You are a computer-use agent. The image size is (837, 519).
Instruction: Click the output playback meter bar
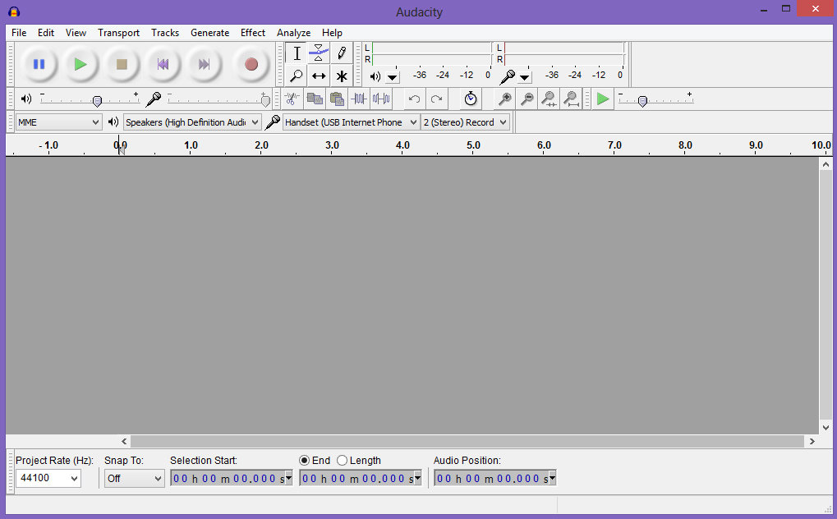pos(431,53)
